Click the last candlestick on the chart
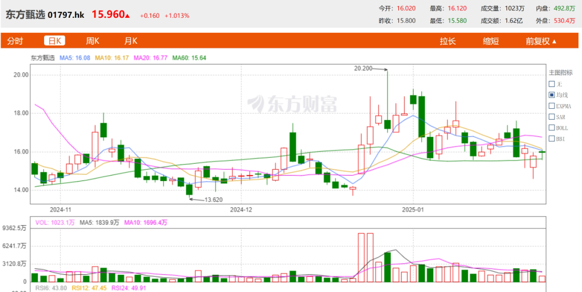The image size is (582, 292). click(x=542, y=152)
